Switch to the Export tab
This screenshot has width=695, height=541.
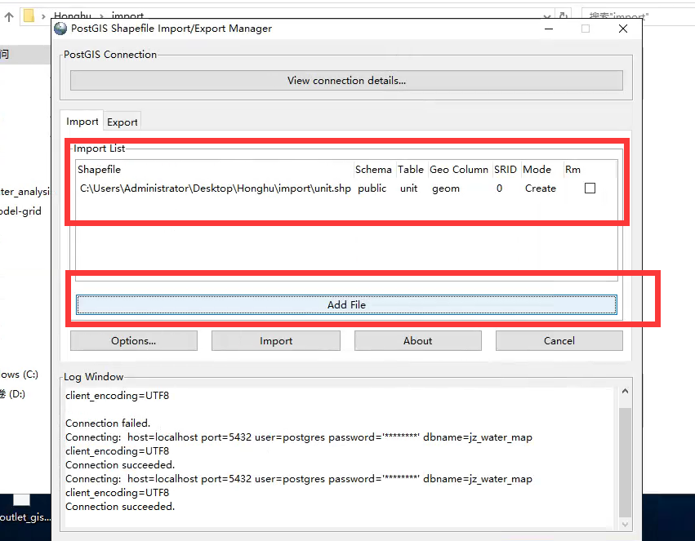[x=123, y=122]
